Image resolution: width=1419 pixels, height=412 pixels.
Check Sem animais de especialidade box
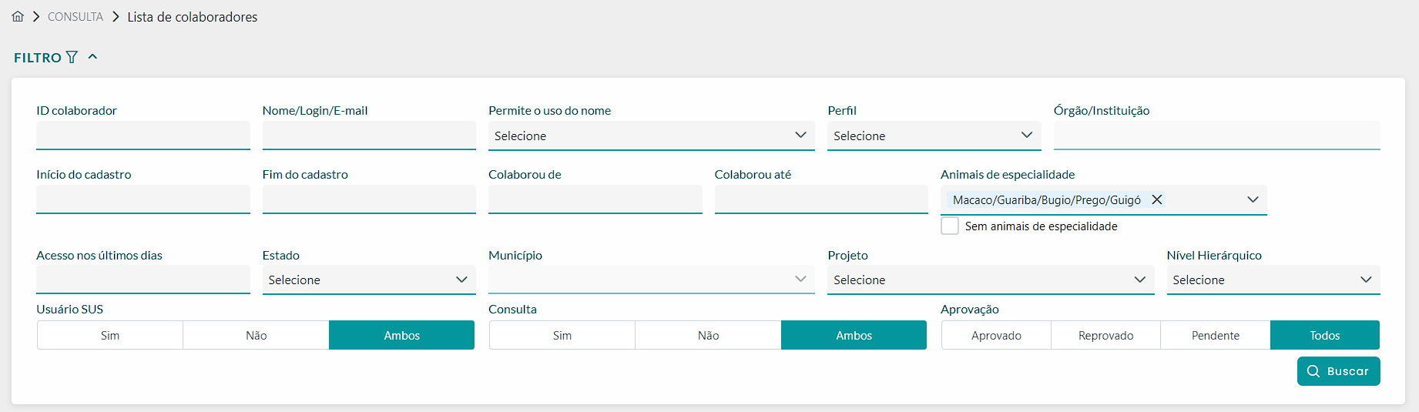[950, 226]
